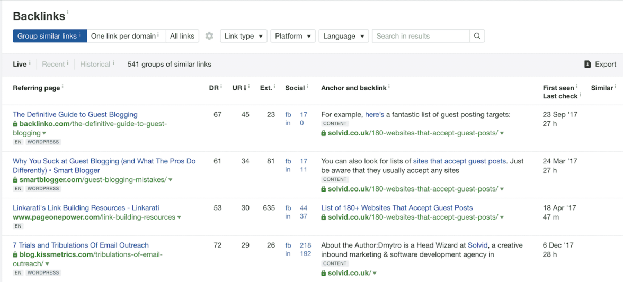Click the settings gear icon

tap(209, 36)
